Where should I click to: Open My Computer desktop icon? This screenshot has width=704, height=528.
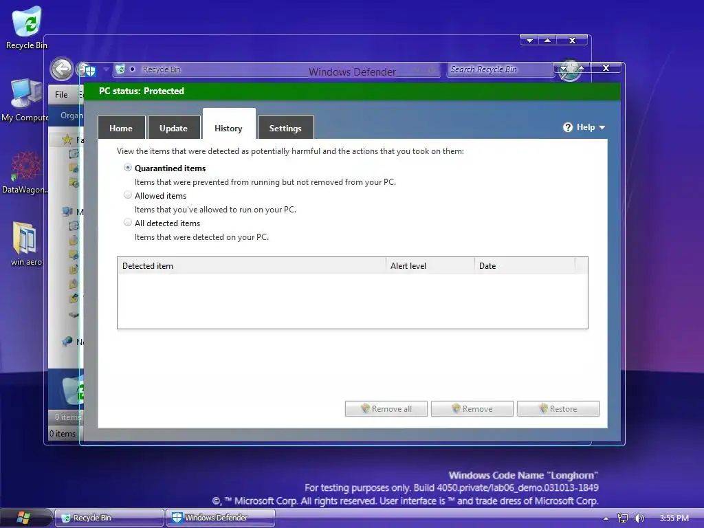point(25,100)
